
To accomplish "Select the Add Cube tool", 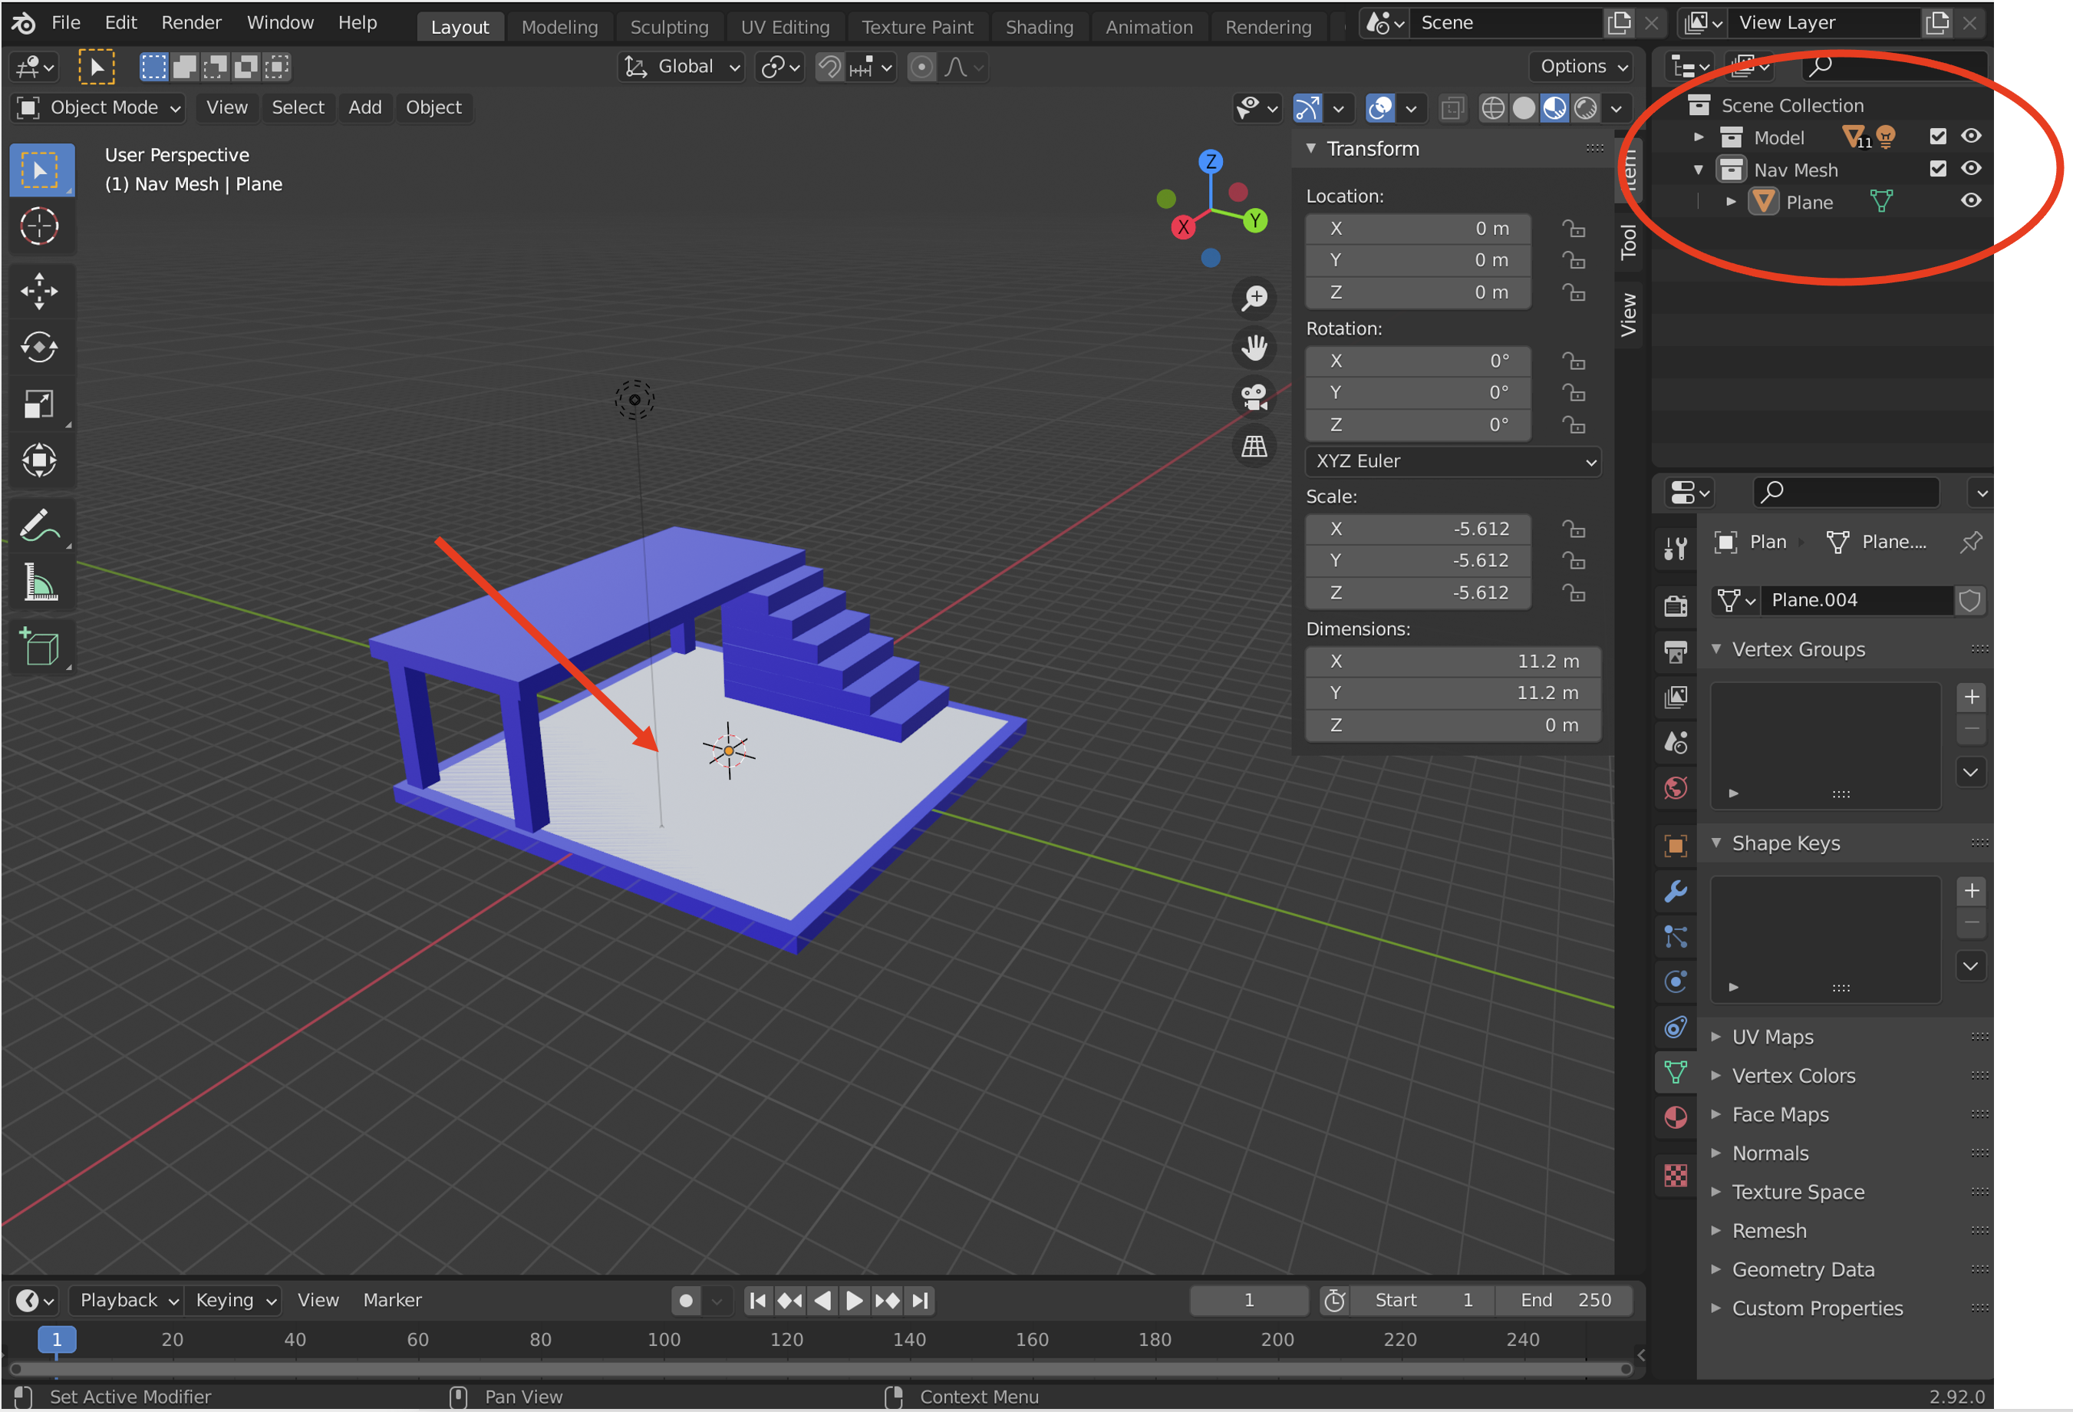I will pos(39,648).
